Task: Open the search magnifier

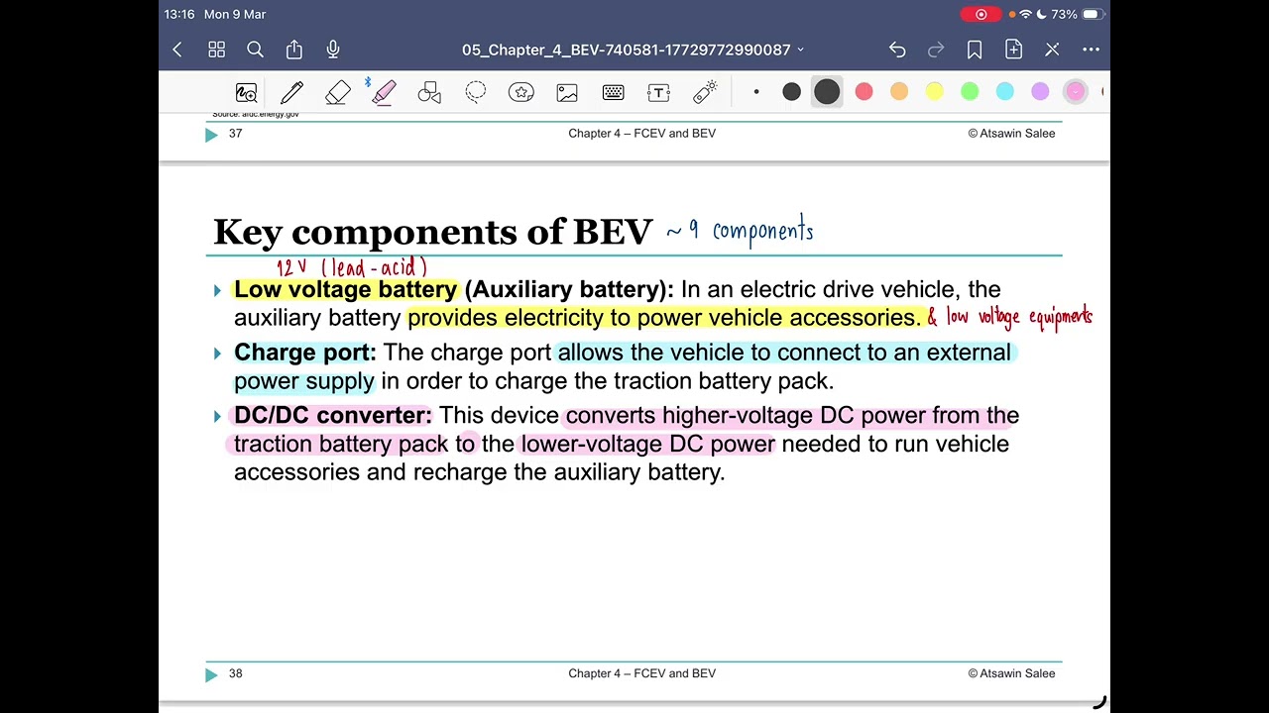Action: pyautogui.click(x=255, y=50)
